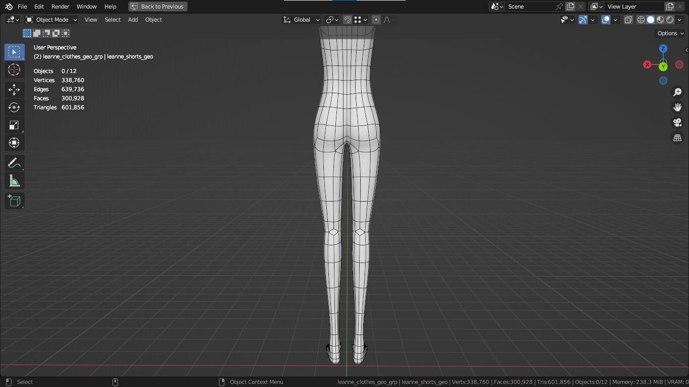Open the Edit menu

click(39, 7)
